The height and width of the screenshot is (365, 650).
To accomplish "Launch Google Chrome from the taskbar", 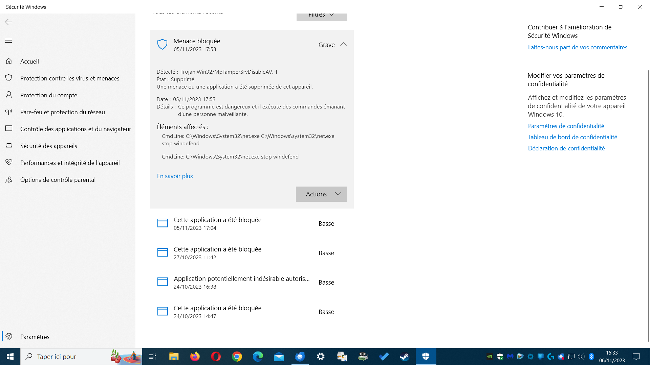I will 237,357.
